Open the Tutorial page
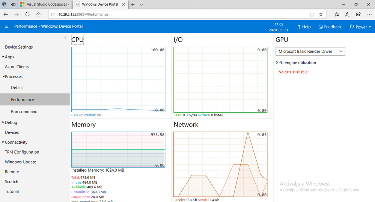This screenshot has height=202, width=375. pyautogui.click(x=12, y=192)
